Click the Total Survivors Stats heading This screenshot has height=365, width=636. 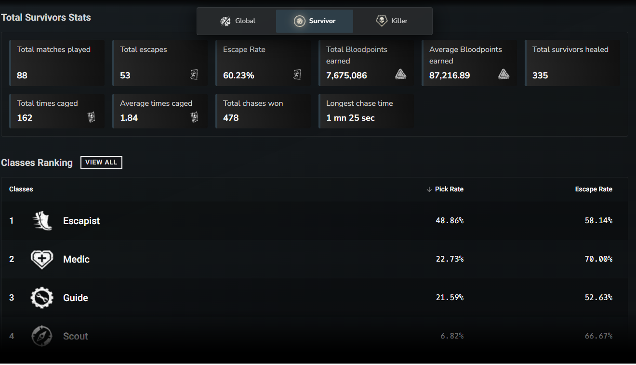tap(46, 18)
